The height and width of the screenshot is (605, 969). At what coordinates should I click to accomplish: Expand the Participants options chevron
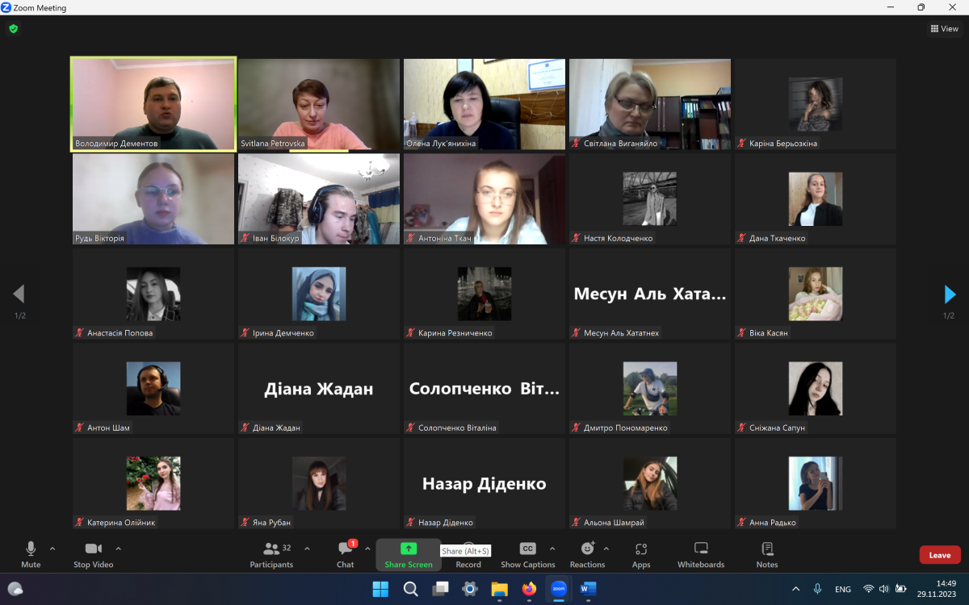pyautogui.click(x=307, y=549)
